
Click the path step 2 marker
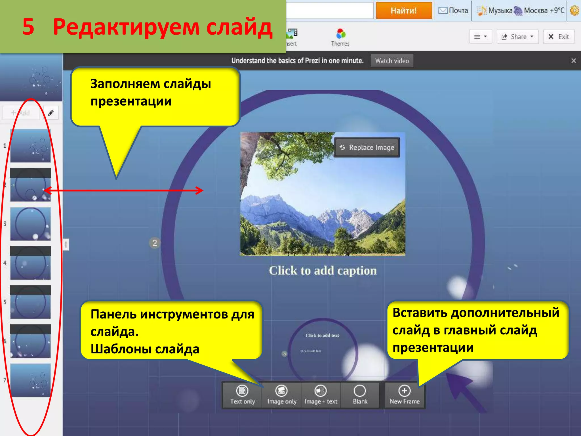tap(155, 243)
